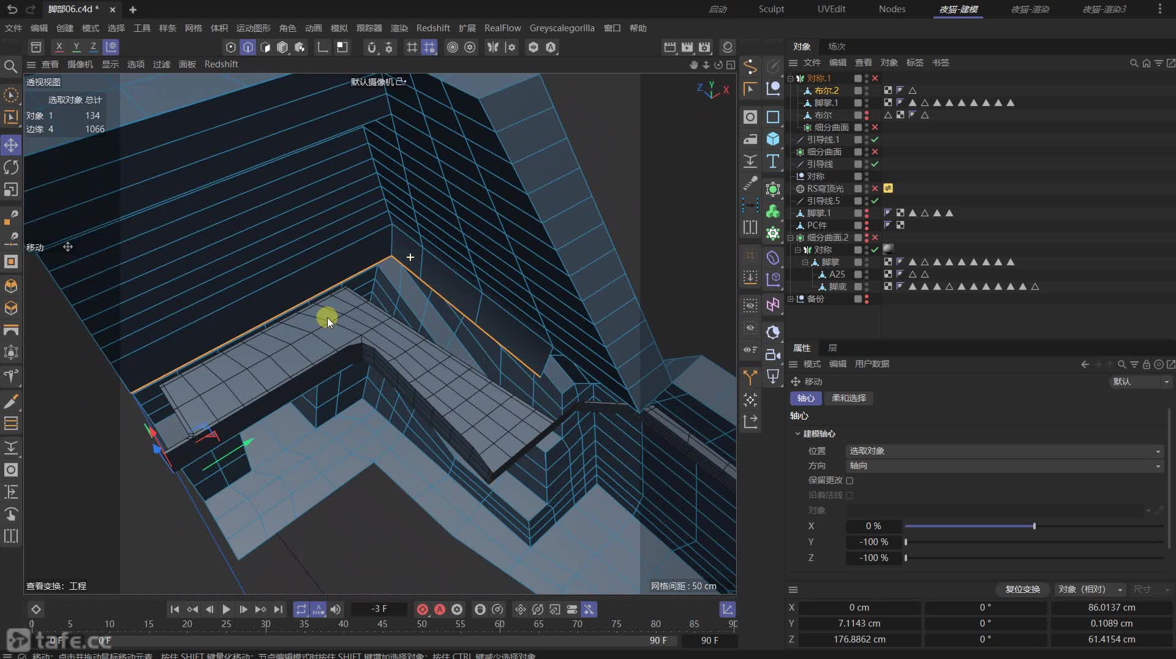
Task: Expand the 备份 object in hierarchy
Action: click(x=790, y=299)
